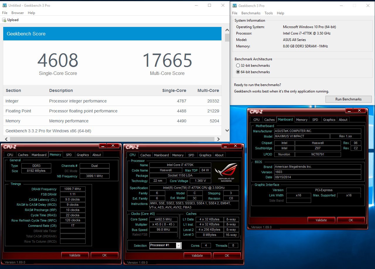This screenshot has width=375, height=269.
Task: Click OK in the Memory CPU-Z window
Action: click(x=104, y=255)
